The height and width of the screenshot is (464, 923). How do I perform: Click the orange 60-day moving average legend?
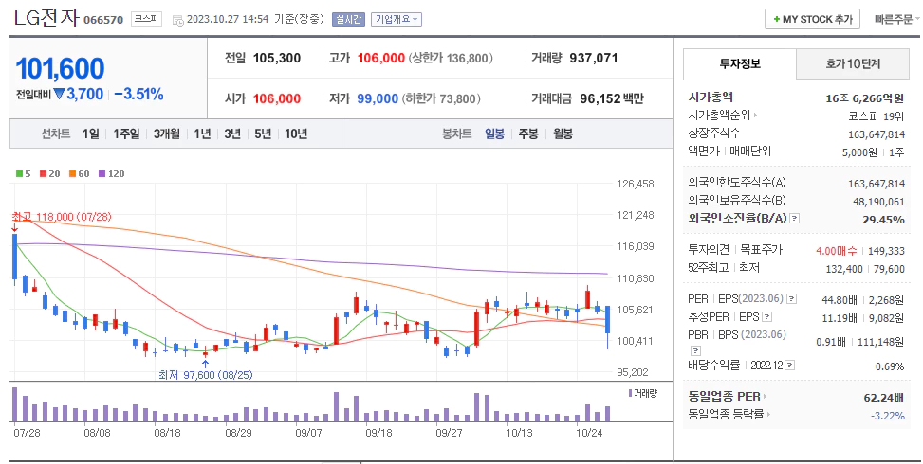79,174
